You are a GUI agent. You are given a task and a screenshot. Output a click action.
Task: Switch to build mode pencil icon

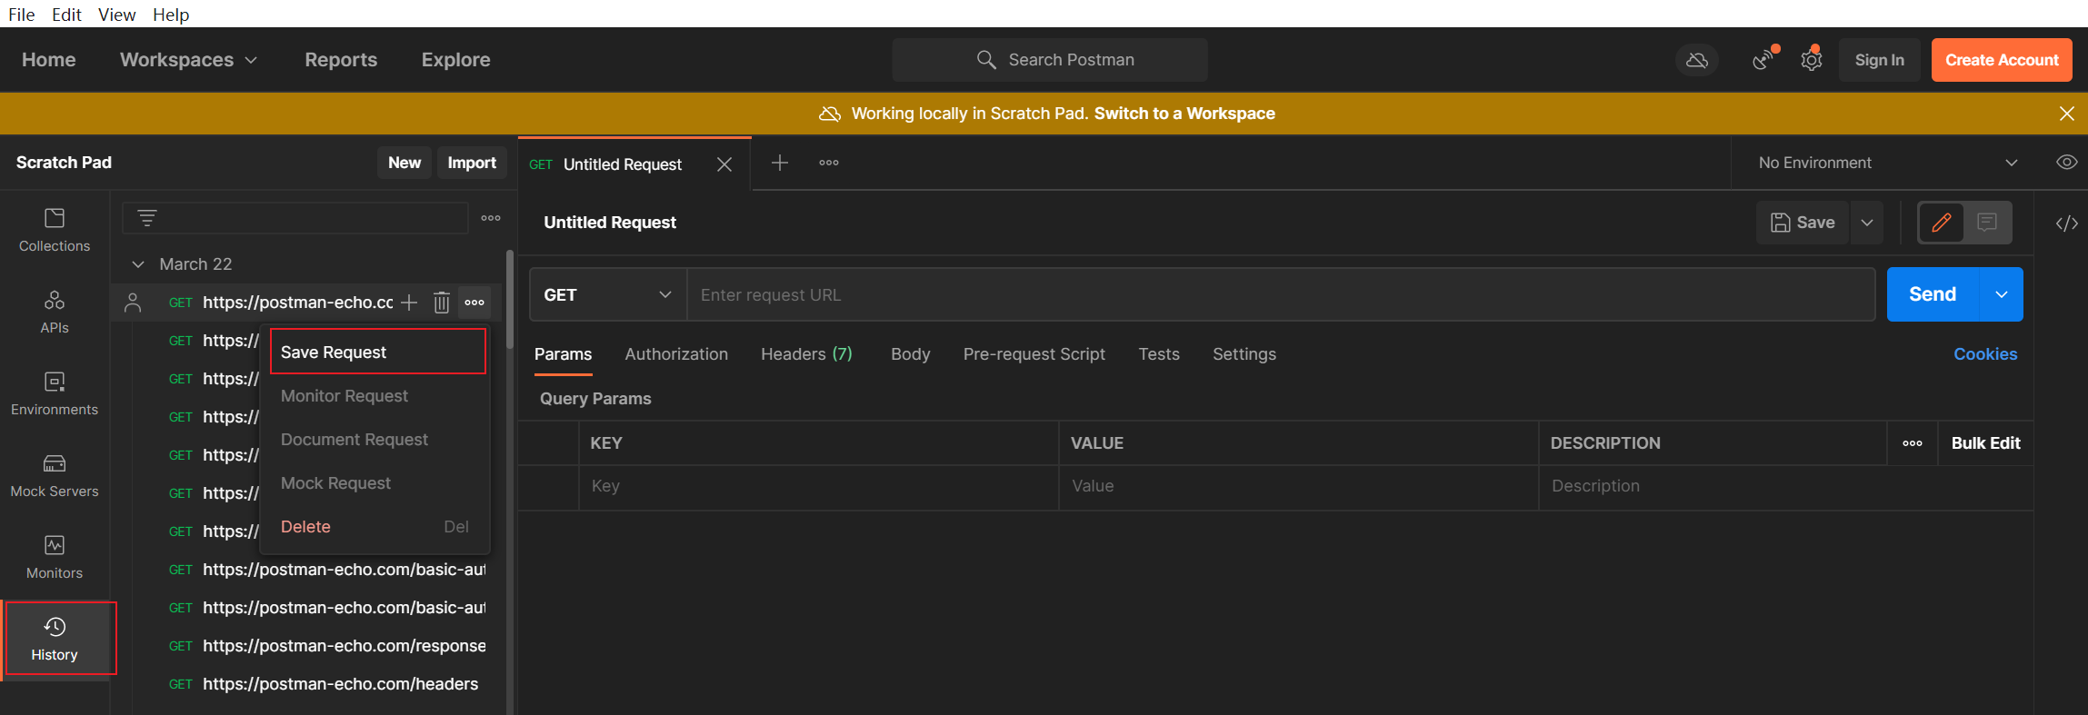[x=1942, y=223]
